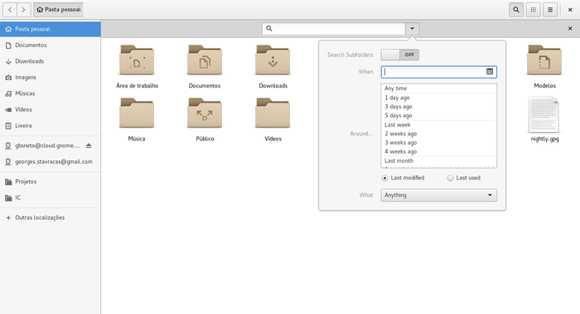
Task: Select the Documentos folder icon in grid
Action: pos(205,60)
